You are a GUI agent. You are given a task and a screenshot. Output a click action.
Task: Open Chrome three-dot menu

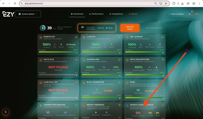(x=199, y=4)
